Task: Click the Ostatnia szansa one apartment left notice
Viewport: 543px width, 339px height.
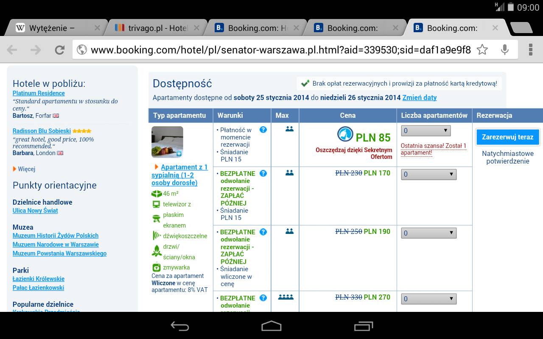Action: point(434,149)
